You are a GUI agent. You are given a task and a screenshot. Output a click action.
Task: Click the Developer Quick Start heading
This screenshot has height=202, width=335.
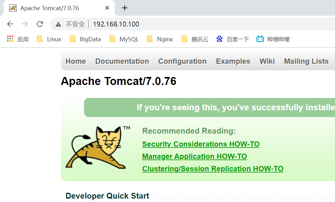pos(107,196)
